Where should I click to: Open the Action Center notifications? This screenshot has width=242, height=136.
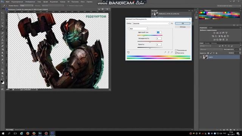point(238,133)
